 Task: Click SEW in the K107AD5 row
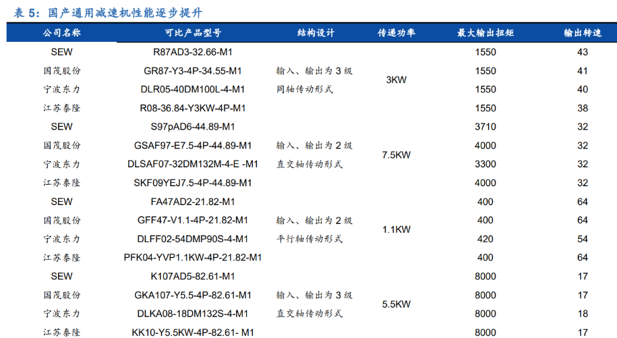tap(62, 276)
